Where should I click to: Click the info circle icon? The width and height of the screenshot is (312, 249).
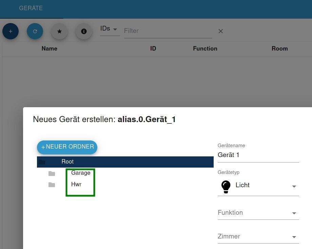tap(84, 31)
